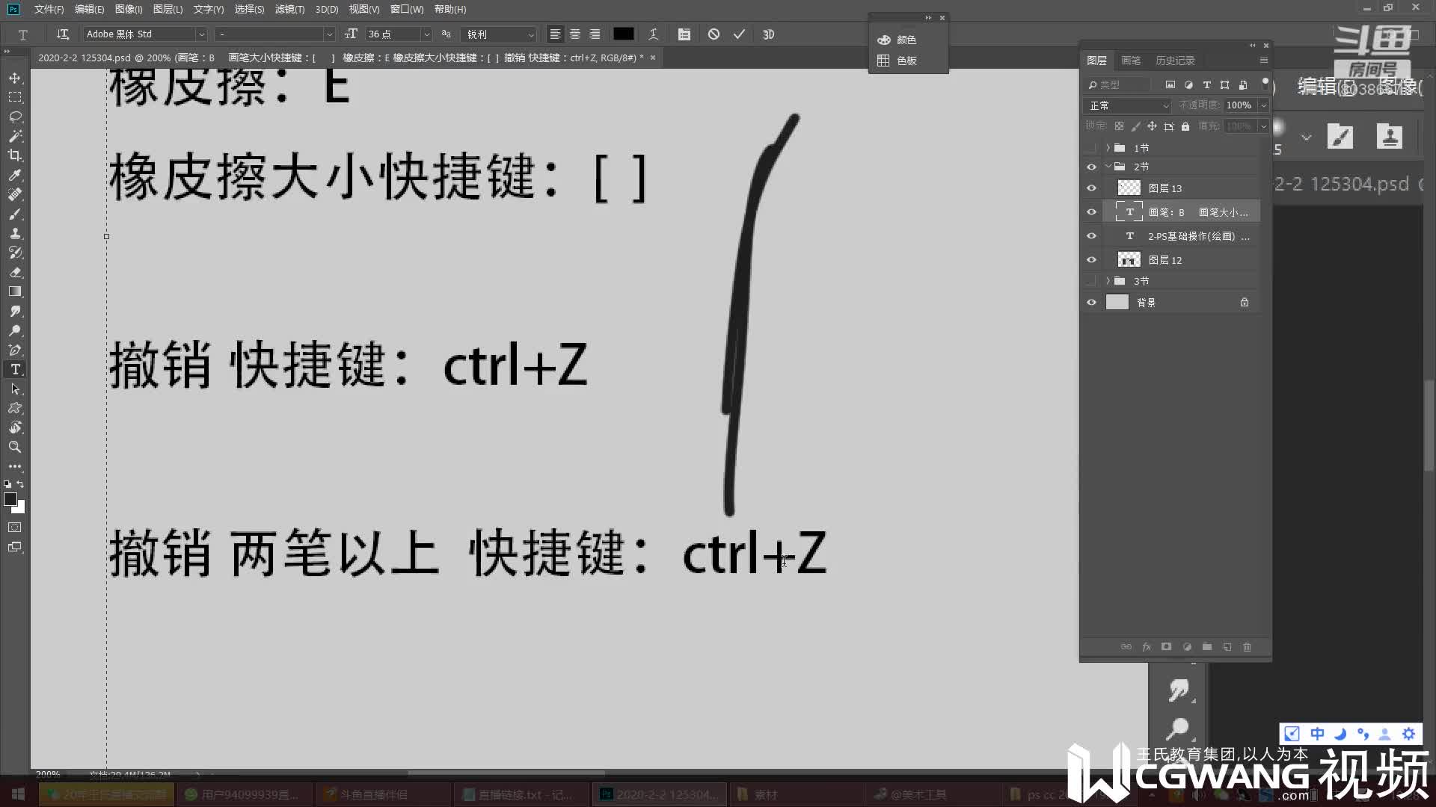This screenshot has height=807, width=1436.
Task: Commit text edits with the checkmark button
Action: (739, 34)
